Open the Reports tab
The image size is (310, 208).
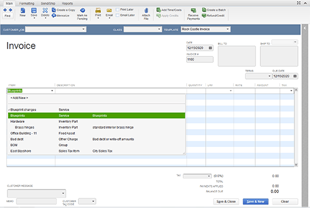pyautogui.click(x=67, y=3)
